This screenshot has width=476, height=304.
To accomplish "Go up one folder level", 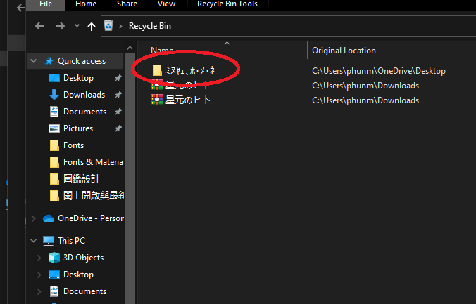I will click(91, 27).
